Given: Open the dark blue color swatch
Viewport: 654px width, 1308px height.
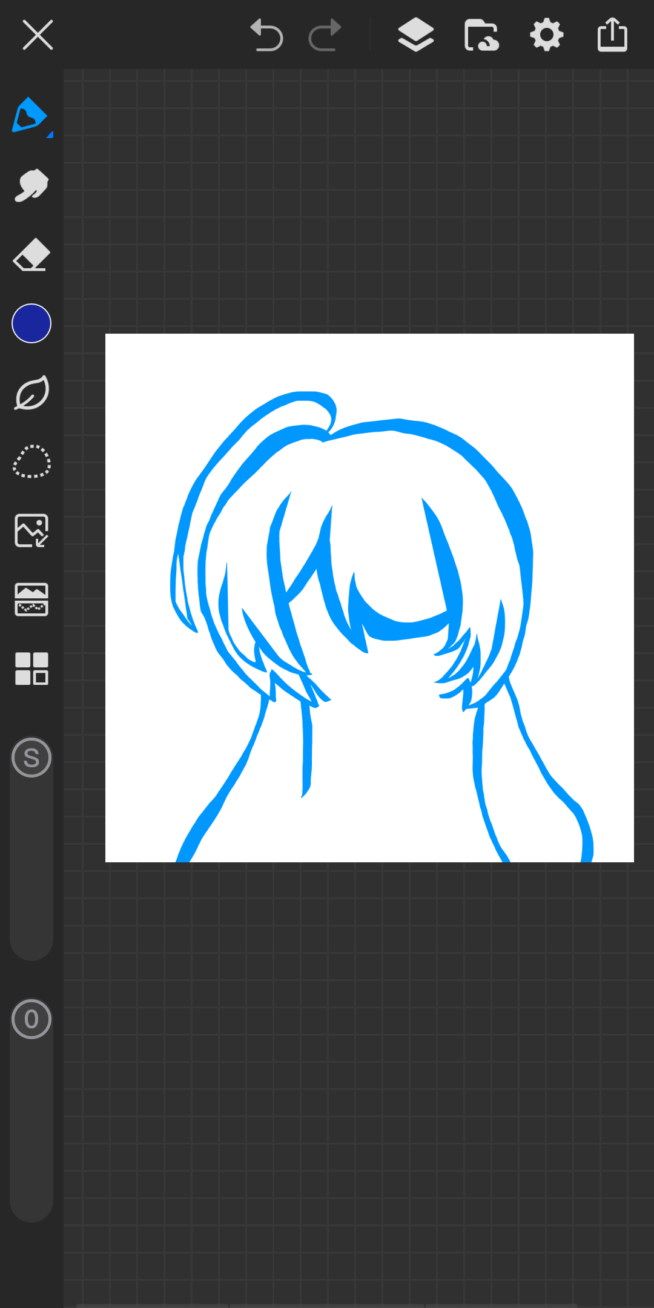Looking at the screenshot, I should [31, 323].
